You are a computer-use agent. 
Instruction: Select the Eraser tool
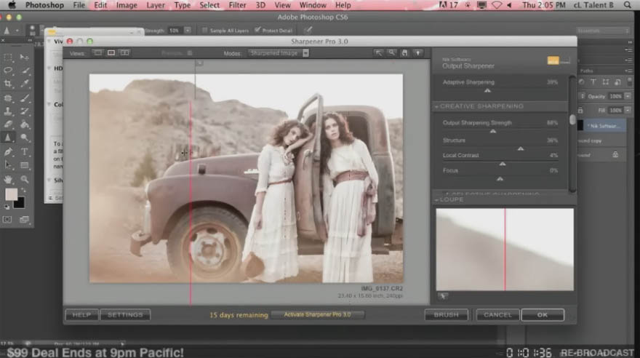coord(8,124)
